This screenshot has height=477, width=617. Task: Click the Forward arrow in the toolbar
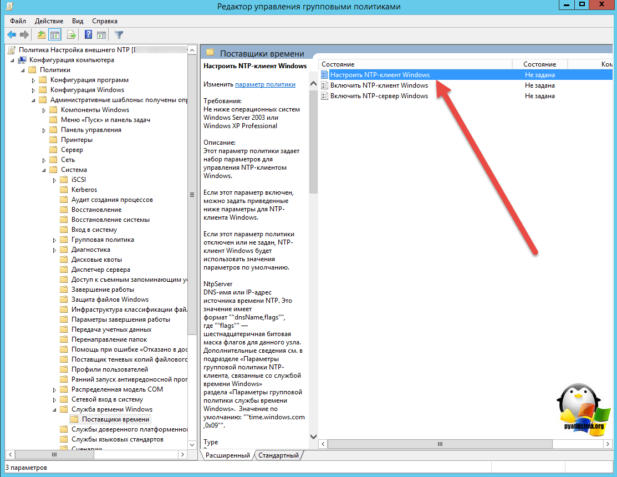click(x=24, y=35)
